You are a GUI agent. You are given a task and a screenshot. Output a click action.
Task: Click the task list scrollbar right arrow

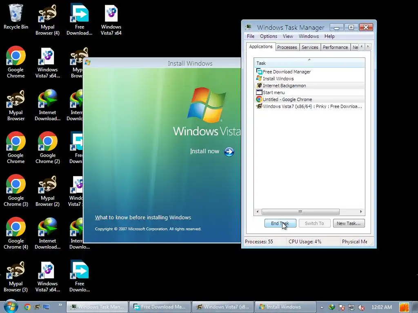361,212
